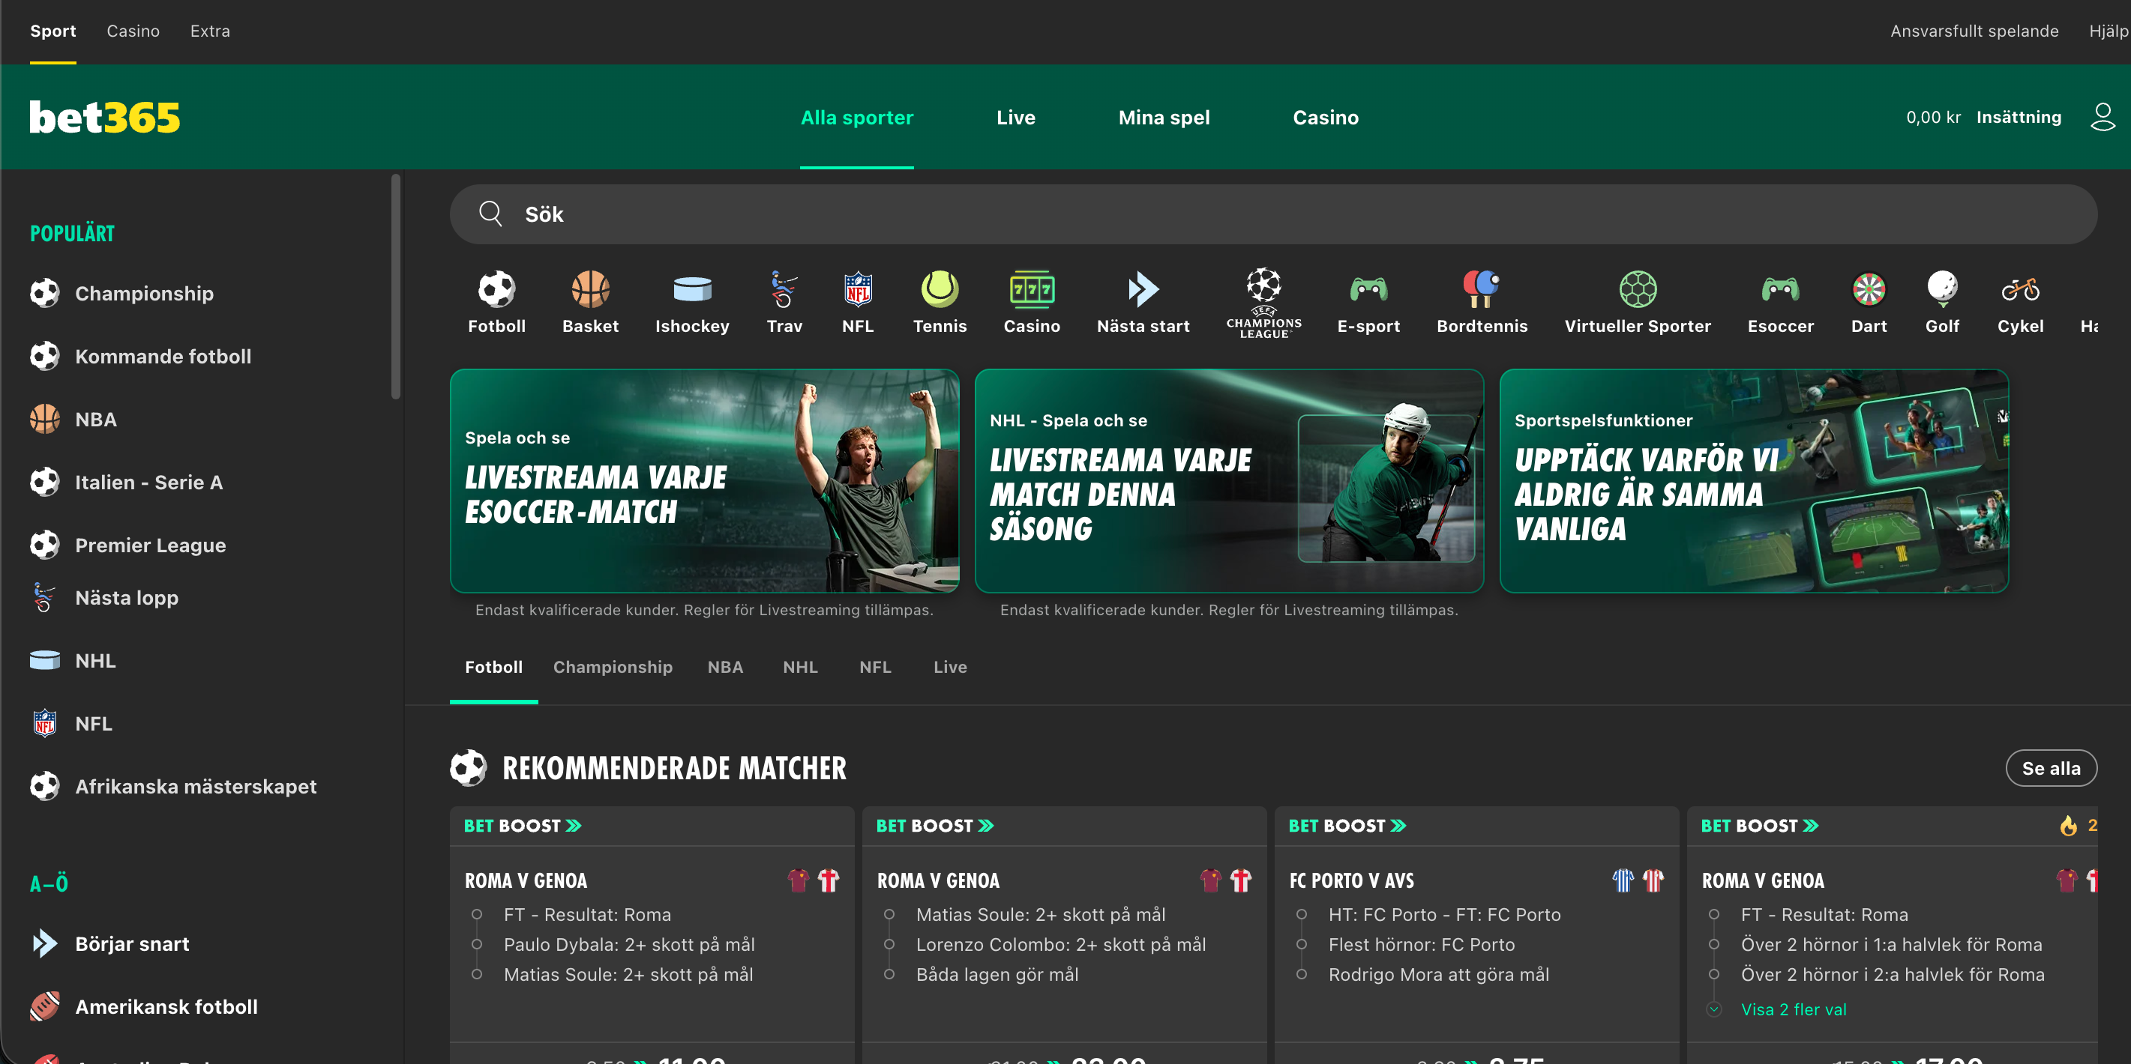This screenshot has width=2131, height=1064.
Task: Click the bet365 logo
Action: tap(104, 117)
